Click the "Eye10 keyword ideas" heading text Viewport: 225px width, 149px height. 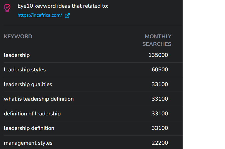coord(63,6)
